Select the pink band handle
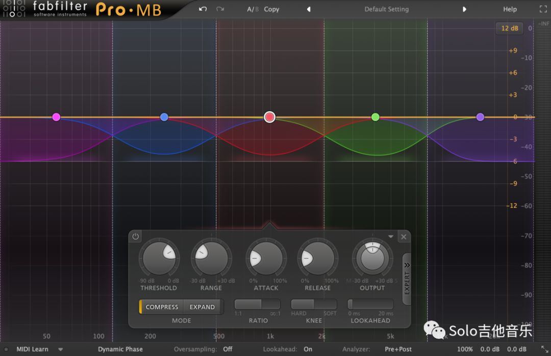 (x=56, y=117)
